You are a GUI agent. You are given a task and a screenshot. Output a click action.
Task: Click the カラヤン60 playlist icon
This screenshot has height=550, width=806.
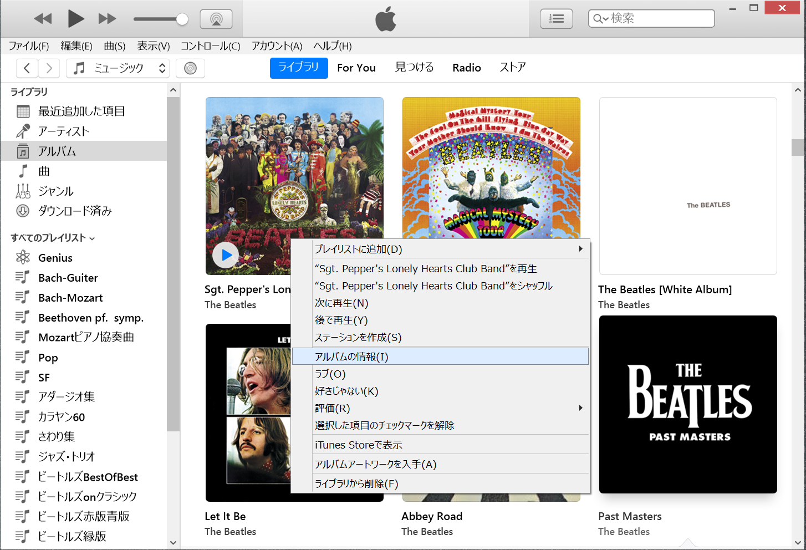[x=22, y=417]
